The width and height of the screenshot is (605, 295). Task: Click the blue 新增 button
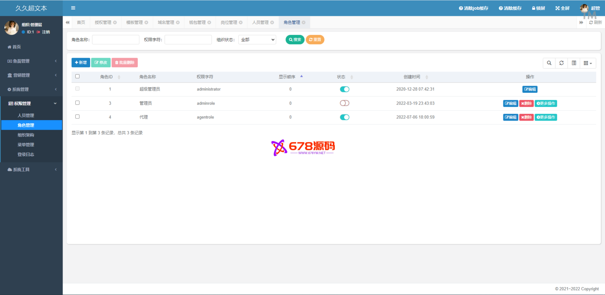click(x=81, y=62)
